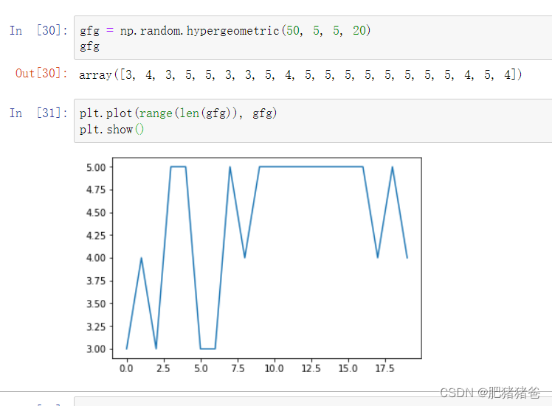Image resolution: width=552 pixels, height=406 pixels.
Task: Click the array output text of Out[30]
Action: [x=300, y=74]
